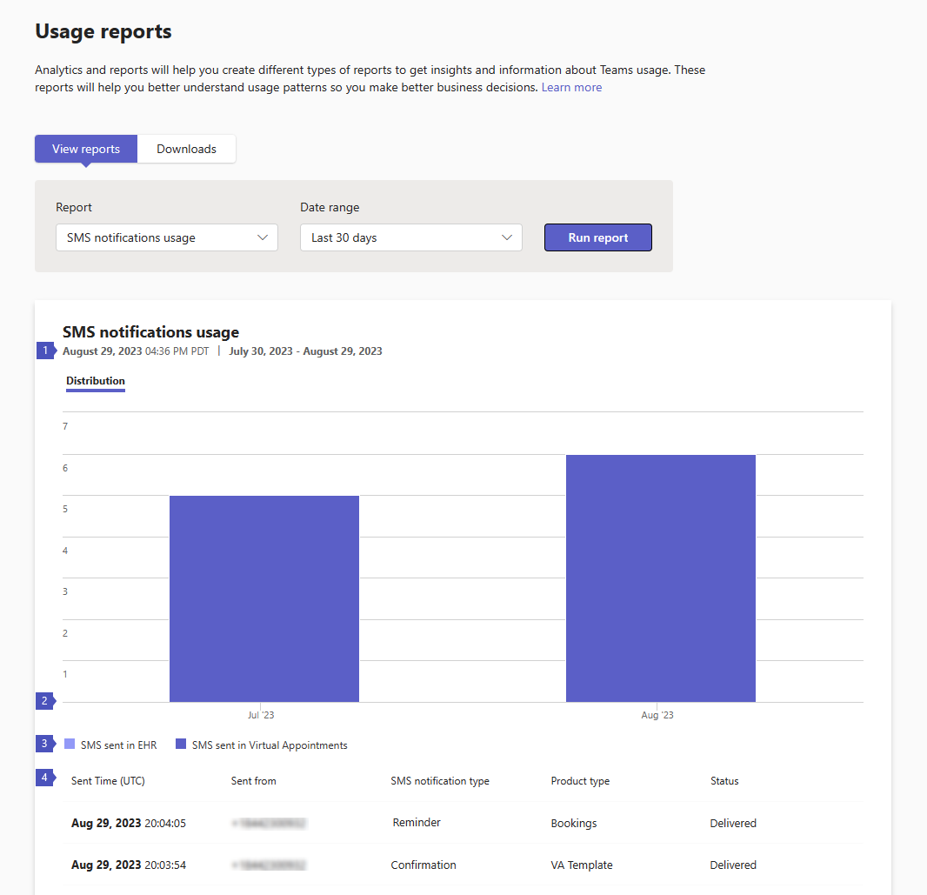
Task: Open the Report dropdown
Action: tap(166, 237)
